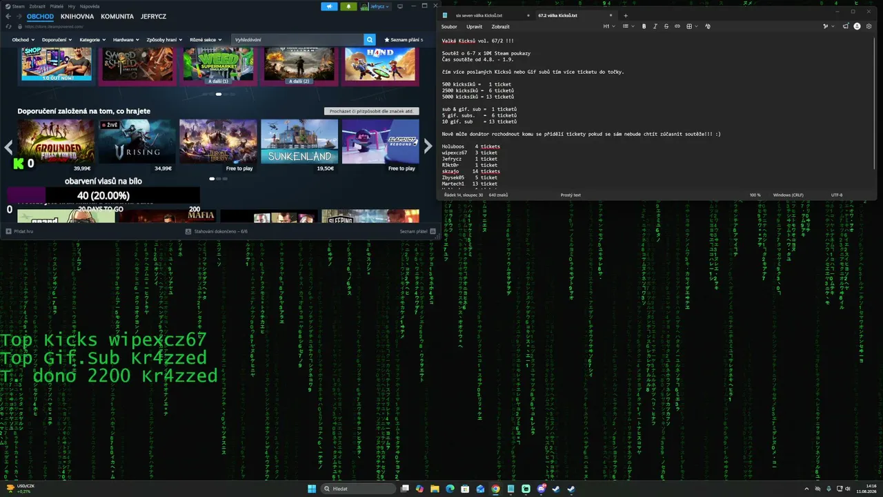
Task: Click Notepad zoom level 100 %
Action: tap(755, 195)
